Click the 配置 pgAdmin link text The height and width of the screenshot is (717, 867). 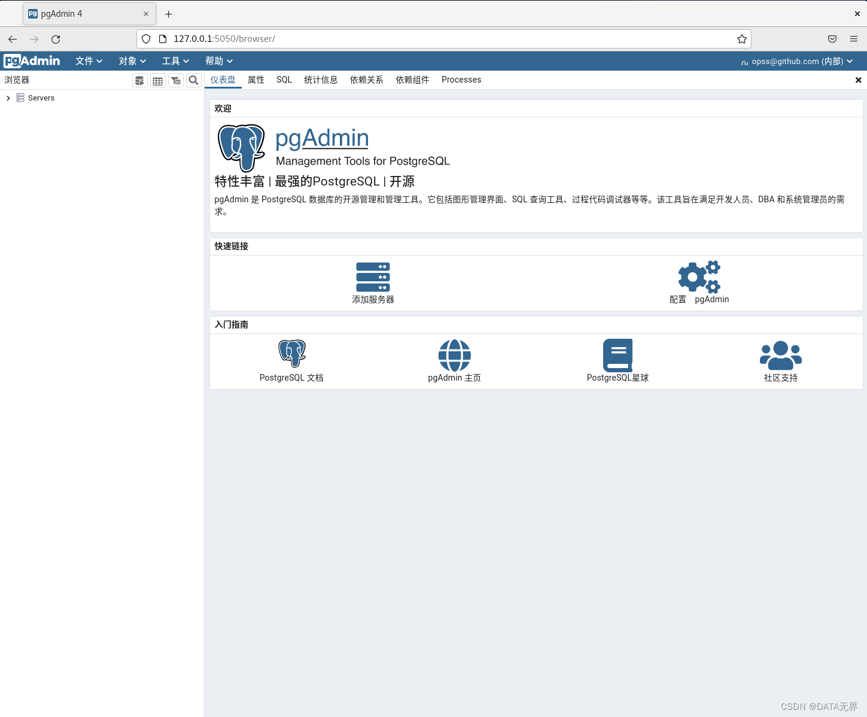tap(699, 300)
